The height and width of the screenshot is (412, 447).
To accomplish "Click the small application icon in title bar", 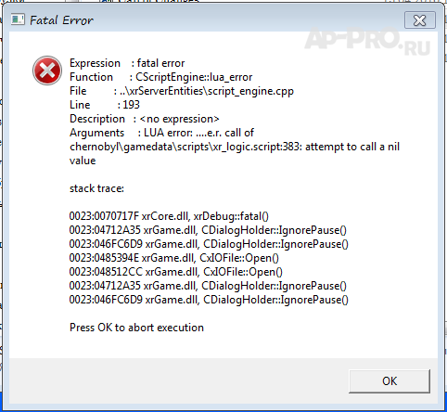I will coord(18,20).
